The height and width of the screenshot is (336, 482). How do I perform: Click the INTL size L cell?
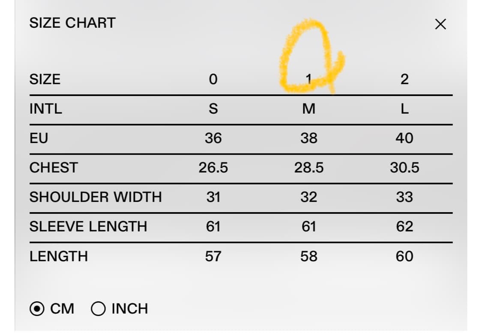pyautogui.click(x=404, y=109)
